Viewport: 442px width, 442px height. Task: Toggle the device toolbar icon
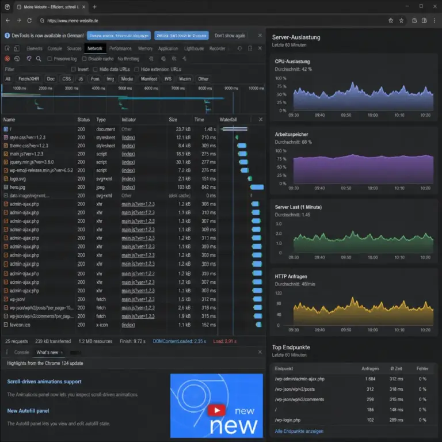tap(17, 48)
